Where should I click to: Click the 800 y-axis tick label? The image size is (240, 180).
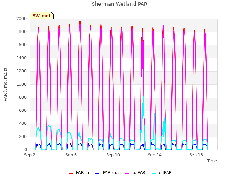pos(23,97)
